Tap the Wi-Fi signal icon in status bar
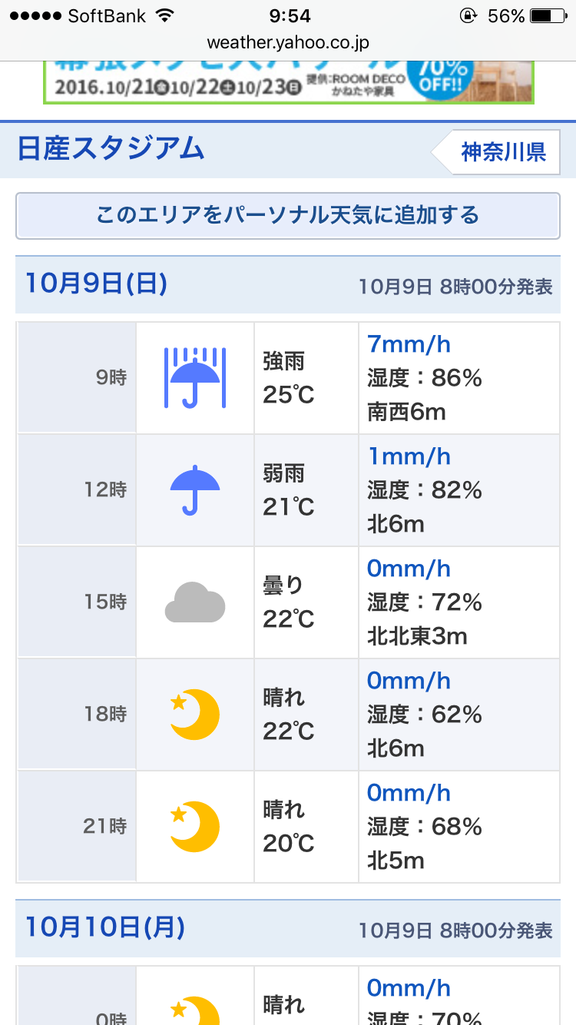 coord(164,15)
